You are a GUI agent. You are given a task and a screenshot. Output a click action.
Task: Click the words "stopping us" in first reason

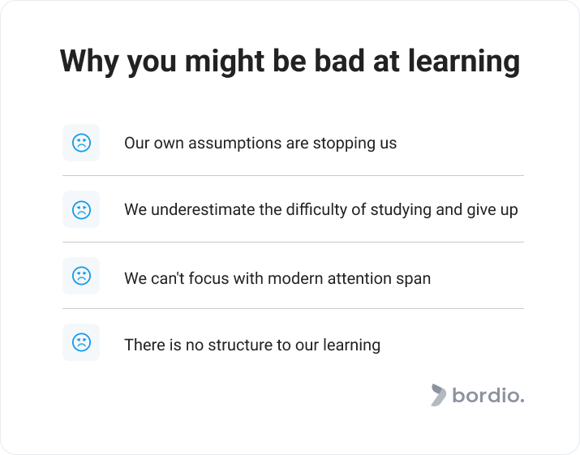click(x=354, y=144)
